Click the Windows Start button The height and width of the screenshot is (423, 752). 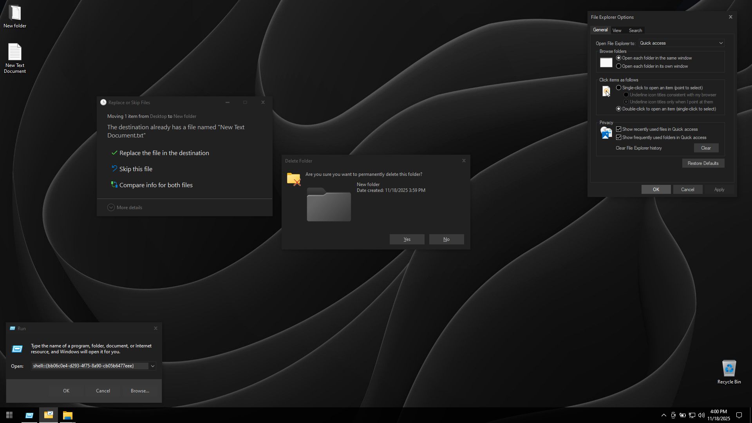(9, 415)
